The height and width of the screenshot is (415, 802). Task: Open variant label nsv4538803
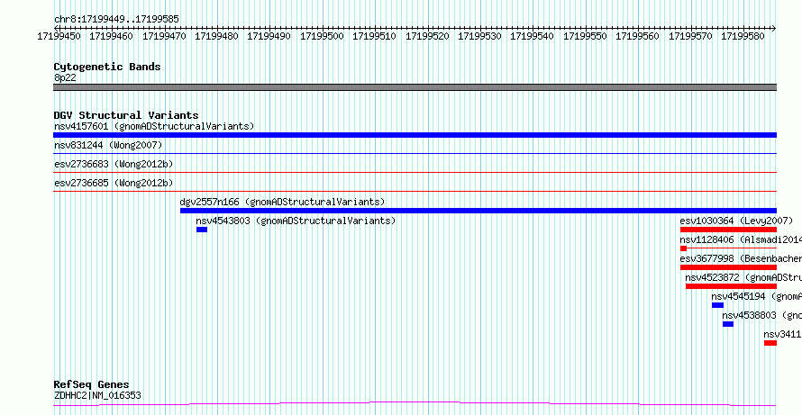click(x=762, y=315)
